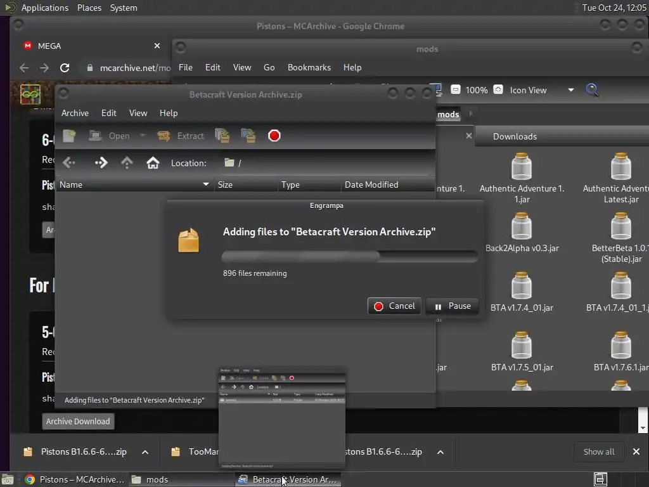Switch to the Downloads tab
Viewport: 649px width, 487px height.
click(x=515, y=137)
